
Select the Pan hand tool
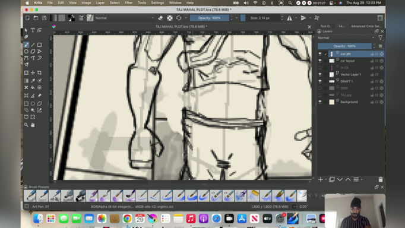click(x=33, y=125)
